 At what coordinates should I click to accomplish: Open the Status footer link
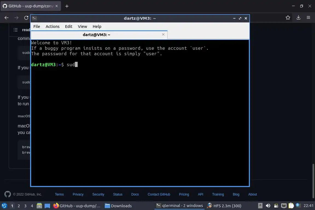[118, 194]
